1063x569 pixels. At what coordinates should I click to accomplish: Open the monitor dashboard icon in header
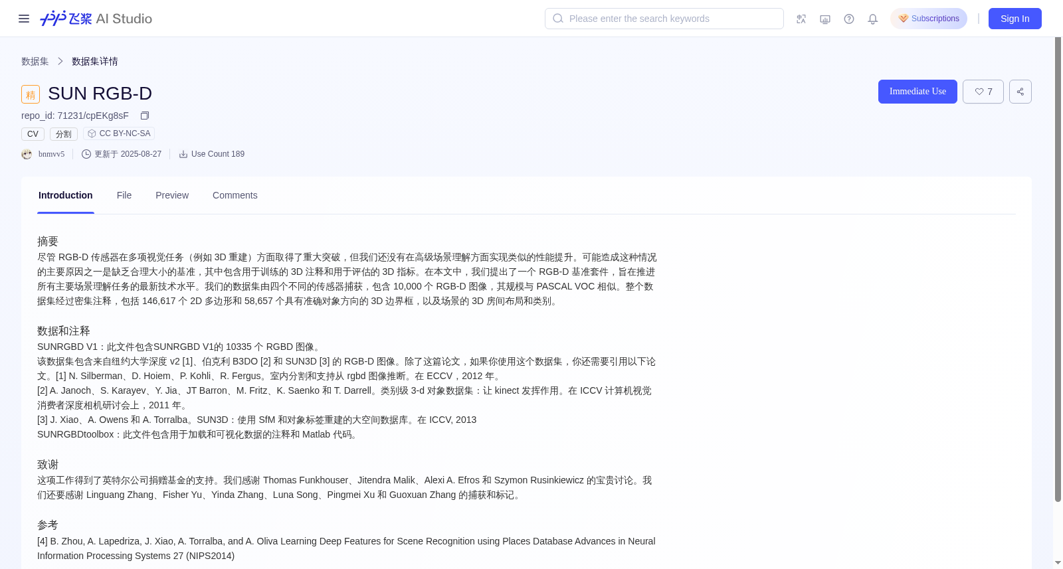(825, 19)
